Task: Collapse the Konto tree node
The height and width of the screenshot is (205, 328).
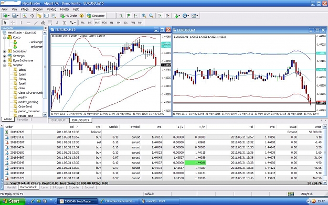Action: click(4, 38)
